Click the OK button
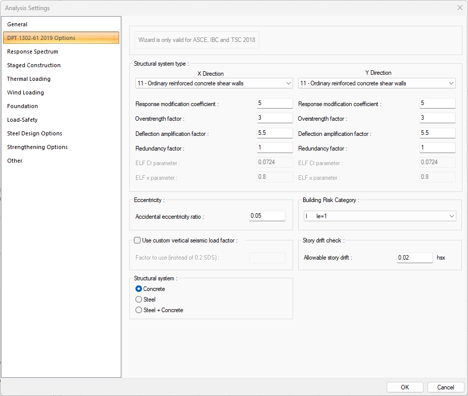Image resolution: width=468 pixels, height=396 pixels. click(405, 387)
